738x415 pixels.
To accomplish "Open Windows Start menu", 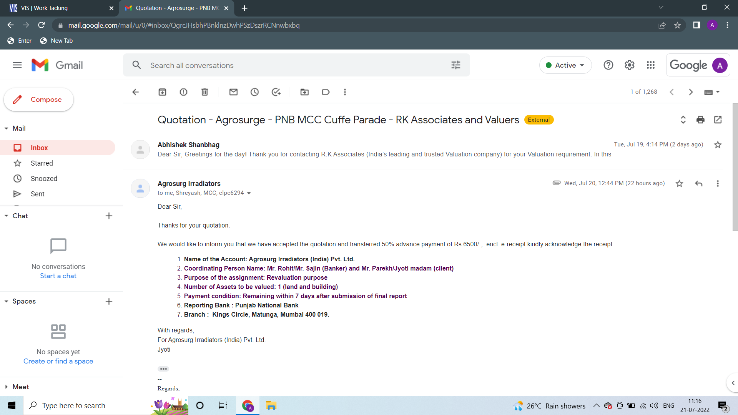I will (12, 405).
